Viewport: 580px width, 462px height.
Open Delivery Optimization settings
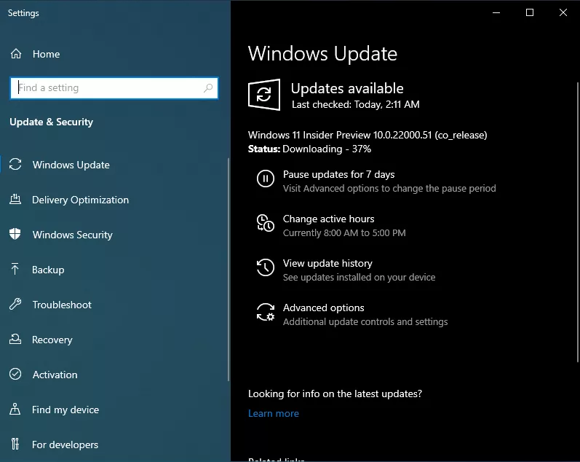pyautogui.click(x=80, y=200)
